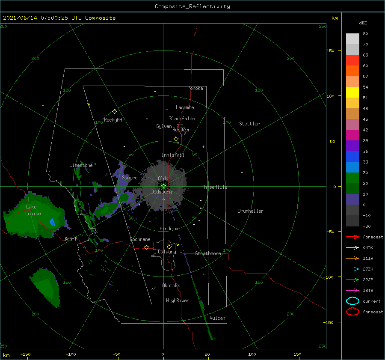Select the 10 dBZ purple swatch
The width and height of the screenshot is (385, 360).
[352, 199]
